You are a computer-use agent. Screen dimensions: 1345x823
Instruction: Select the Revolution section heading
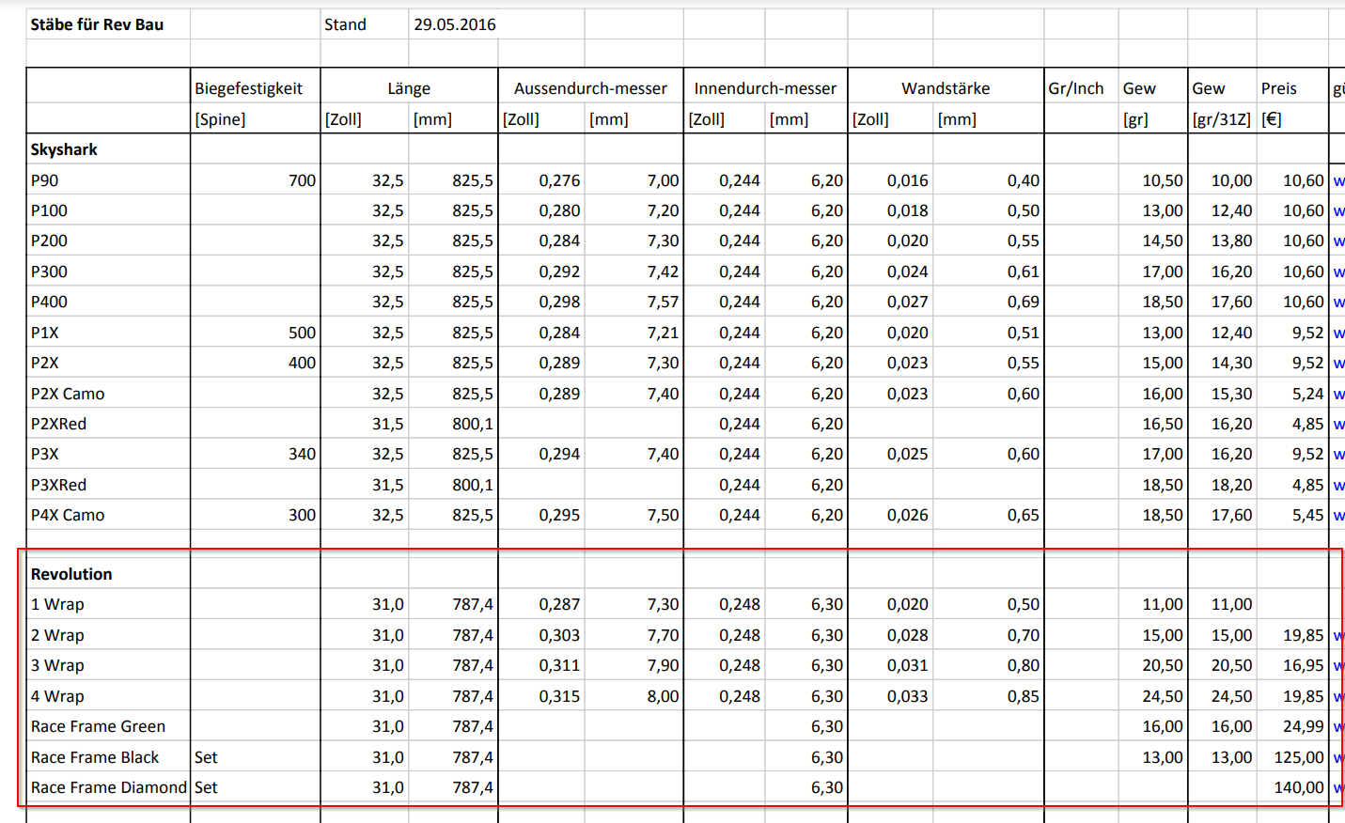click(x=71, y=574)
